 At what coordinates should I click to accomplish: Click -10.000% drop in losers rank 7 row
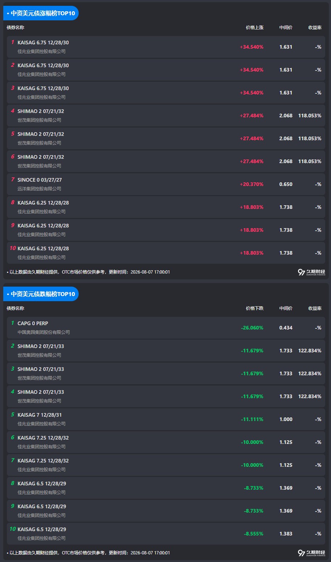(x=252, y=465)
